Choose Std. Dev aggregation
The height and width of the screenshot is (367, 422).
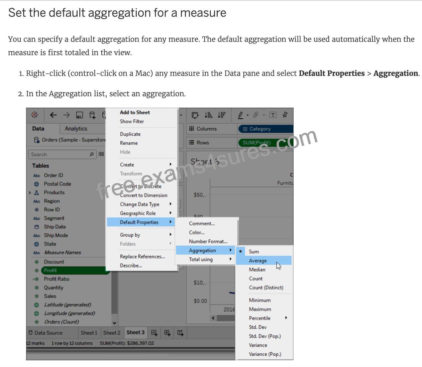pyautogui.click(x=264, y=327)
